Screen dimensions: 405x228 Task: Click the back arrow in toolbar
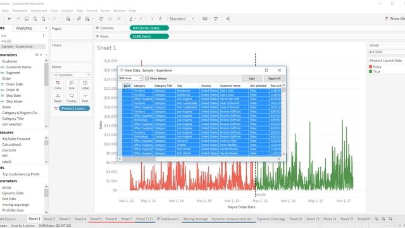[9, 19]
